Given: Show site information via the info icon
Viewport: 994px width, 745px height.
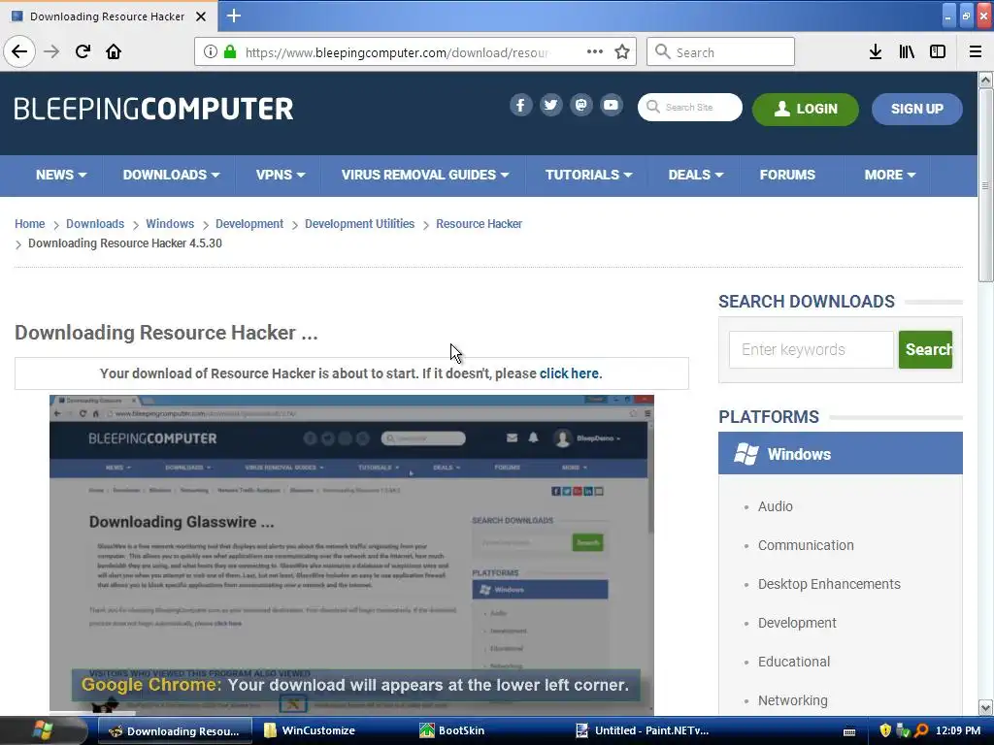Looking at the screenshot, I should [x=211, y=52].
